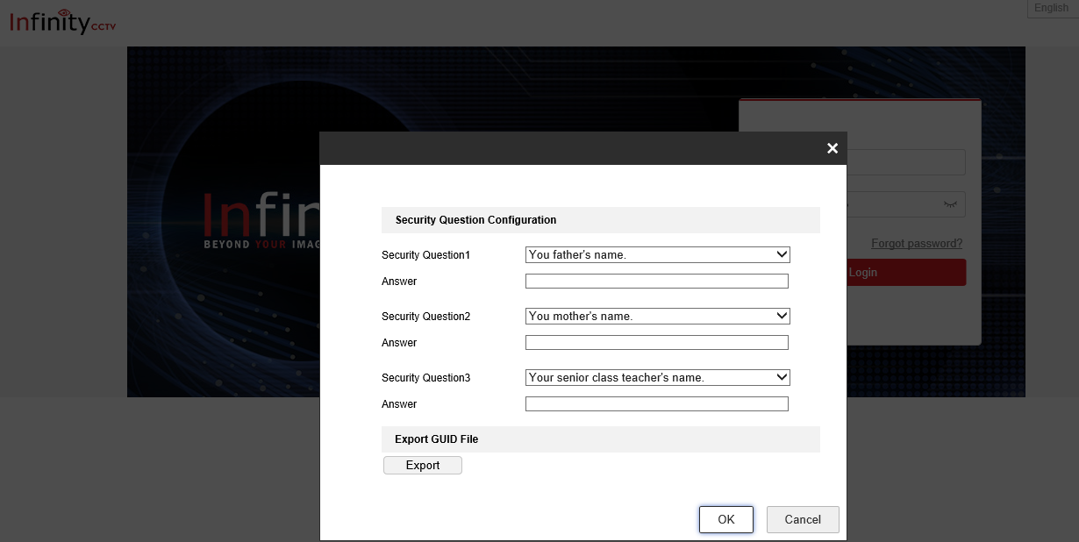
Task: Focus the Answer field for Security Question1
Action: [656, 282]
